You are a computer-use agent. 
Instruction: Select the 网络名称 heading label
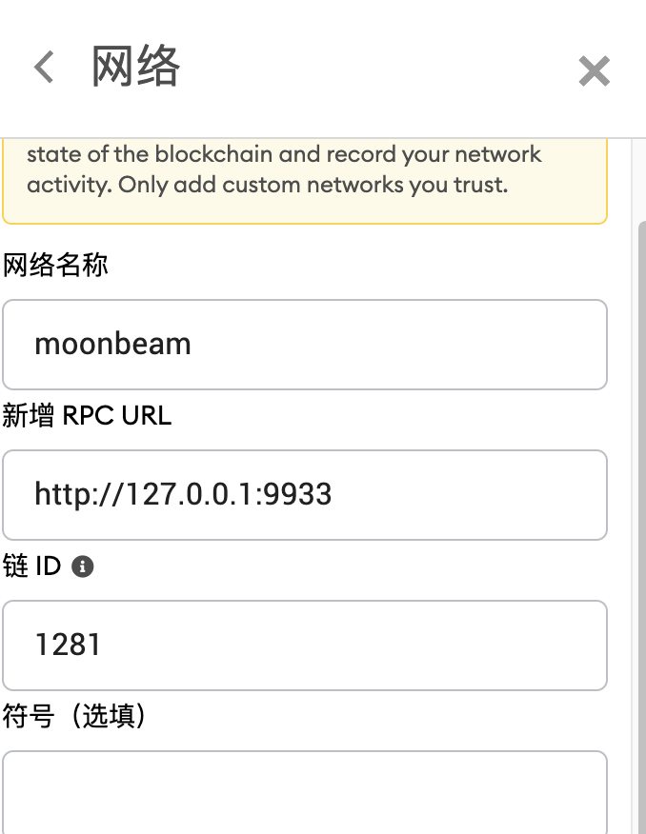[55, 265]
